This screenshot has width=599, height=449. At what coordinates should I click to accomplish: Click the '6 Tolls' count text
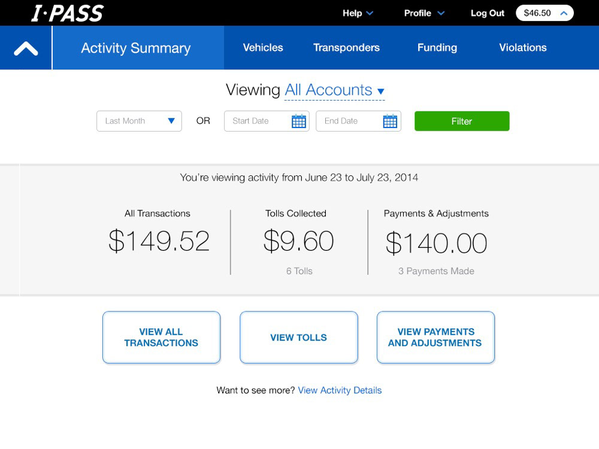[x=299, y=271]
